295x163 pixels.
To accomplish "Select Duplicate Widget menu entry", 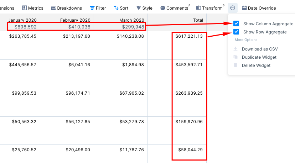I will tap(259, 57).
